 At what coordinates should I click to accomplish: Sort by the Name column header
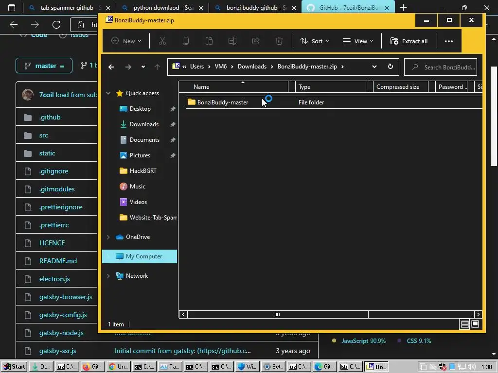(x=233, y=87)
